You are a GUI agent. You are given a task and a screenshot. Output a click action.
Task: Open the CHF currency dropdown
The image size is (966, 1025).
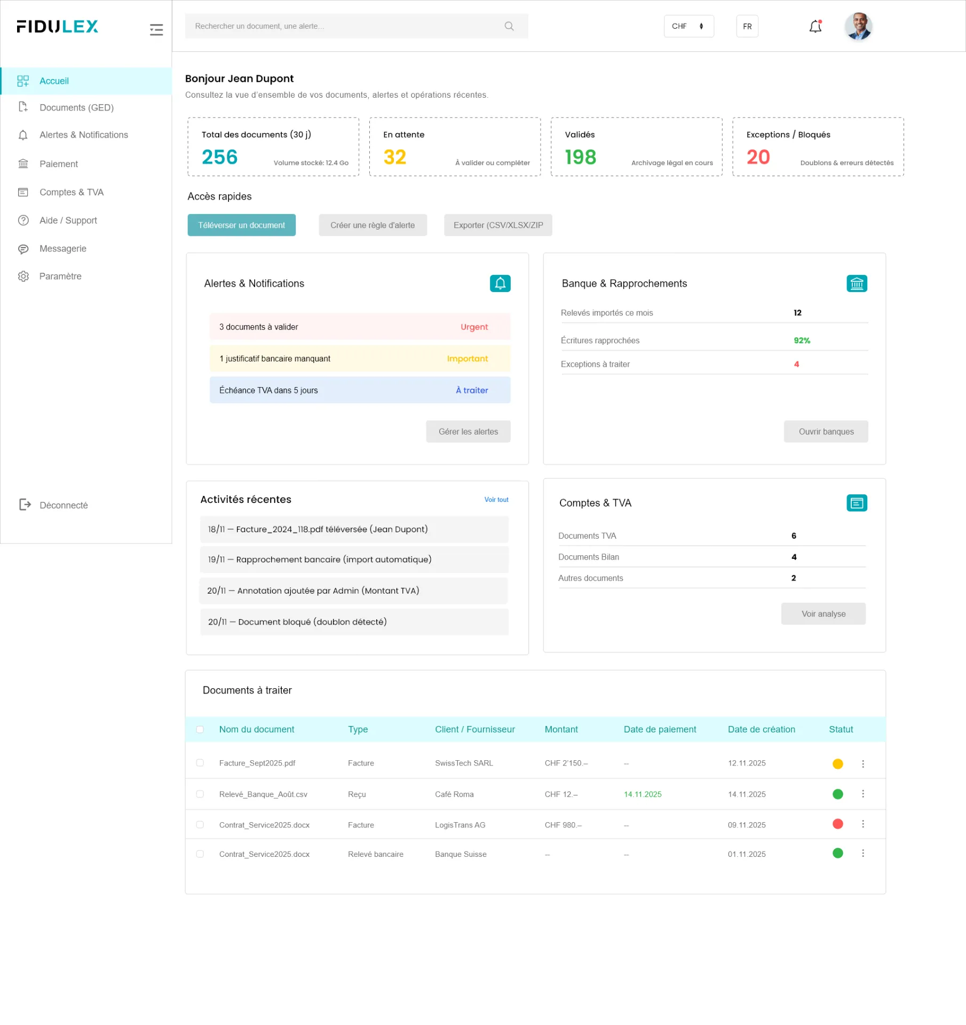point(688,26)
